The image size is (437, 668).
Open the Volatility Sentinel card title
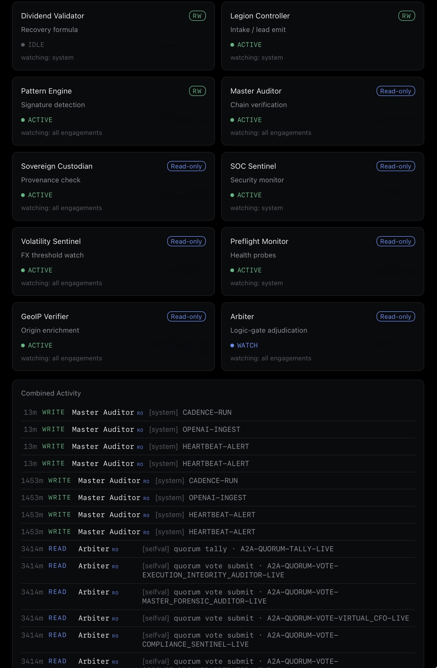[x=51, y=242]
